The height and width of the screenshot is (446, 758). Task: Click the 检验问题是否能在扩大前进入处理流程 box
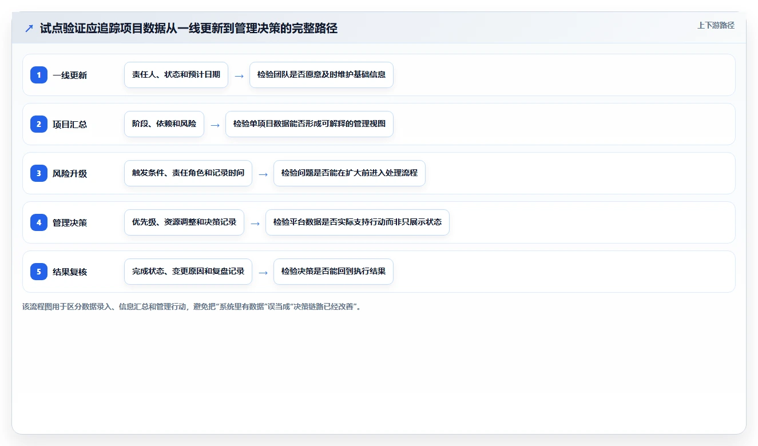coord(350,173)
